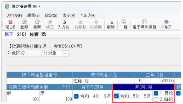Open the 一覧 list toolbar icon
Screen dimensions: 183x104
pos(124,22)
